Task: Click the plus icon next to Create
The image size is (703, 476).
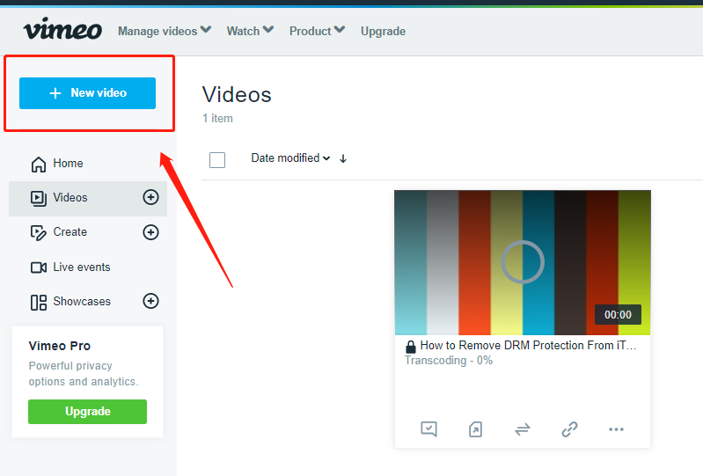Action: coord(150,232)
